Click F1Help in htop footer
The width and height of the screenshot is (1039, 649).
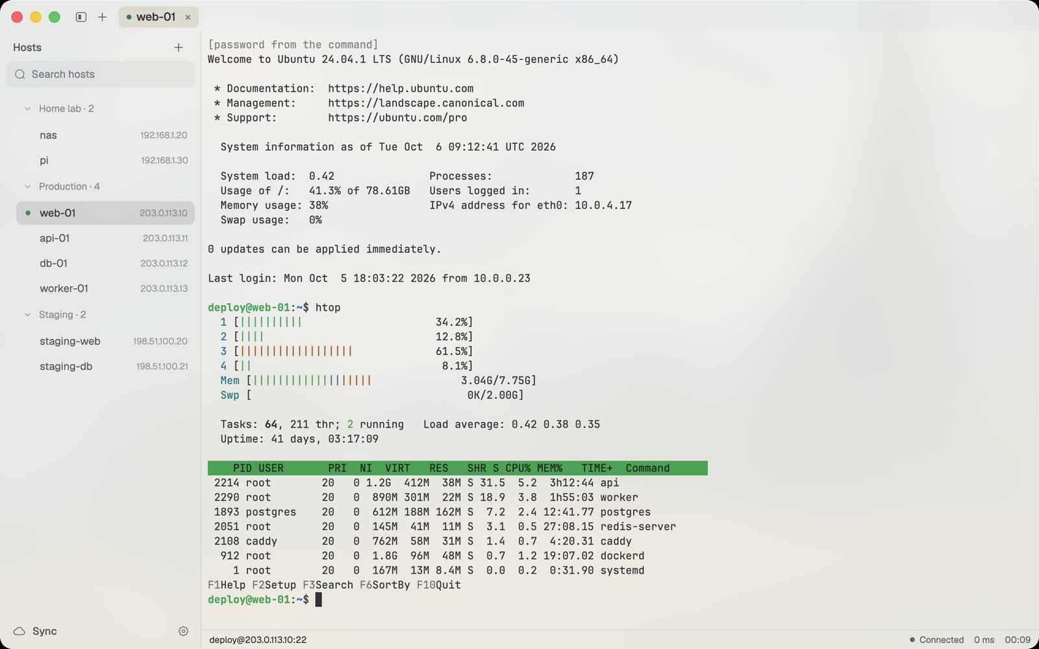point(227,585)
